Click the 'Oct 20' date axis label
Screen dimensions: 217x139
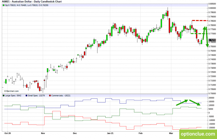point(8,133)
